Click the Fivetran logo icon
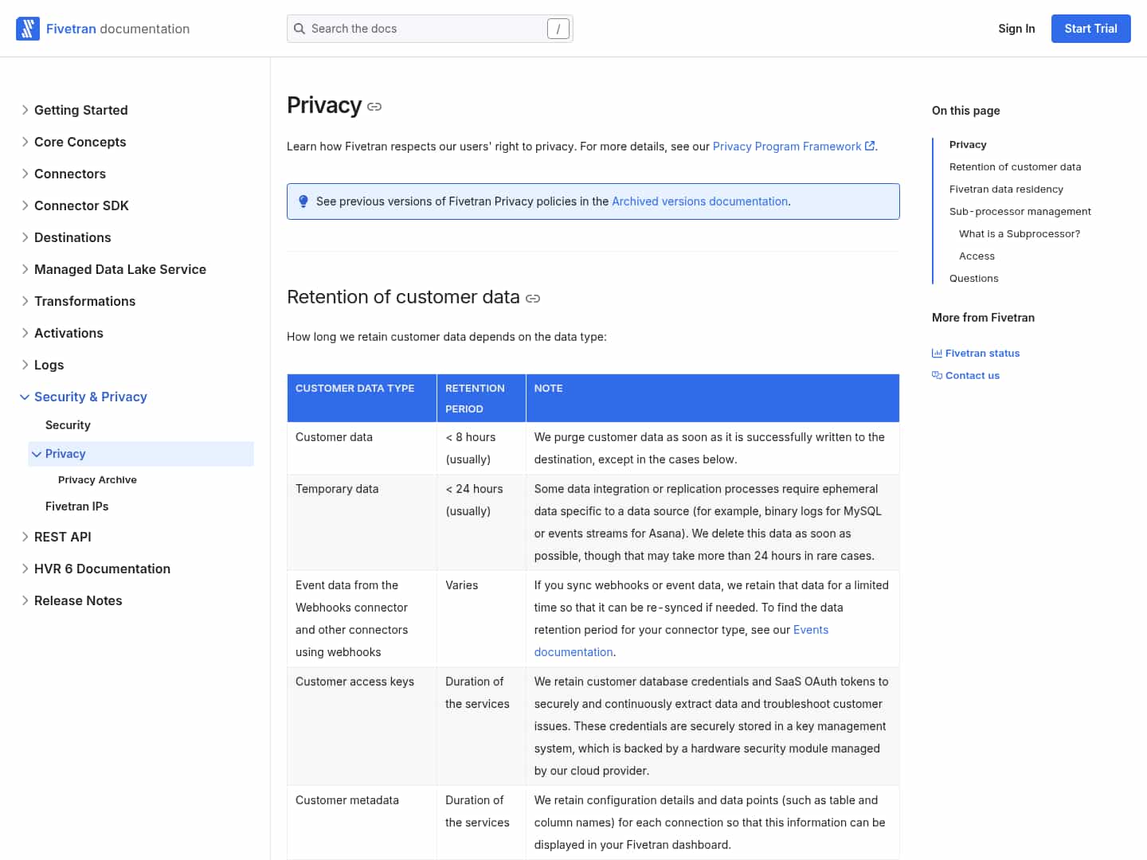The height and width of the screenshot is (860, 1147). 28,29
